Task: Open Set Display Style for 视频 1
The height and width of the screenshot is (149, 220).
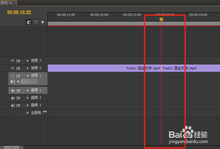Action: pos(13,81)
